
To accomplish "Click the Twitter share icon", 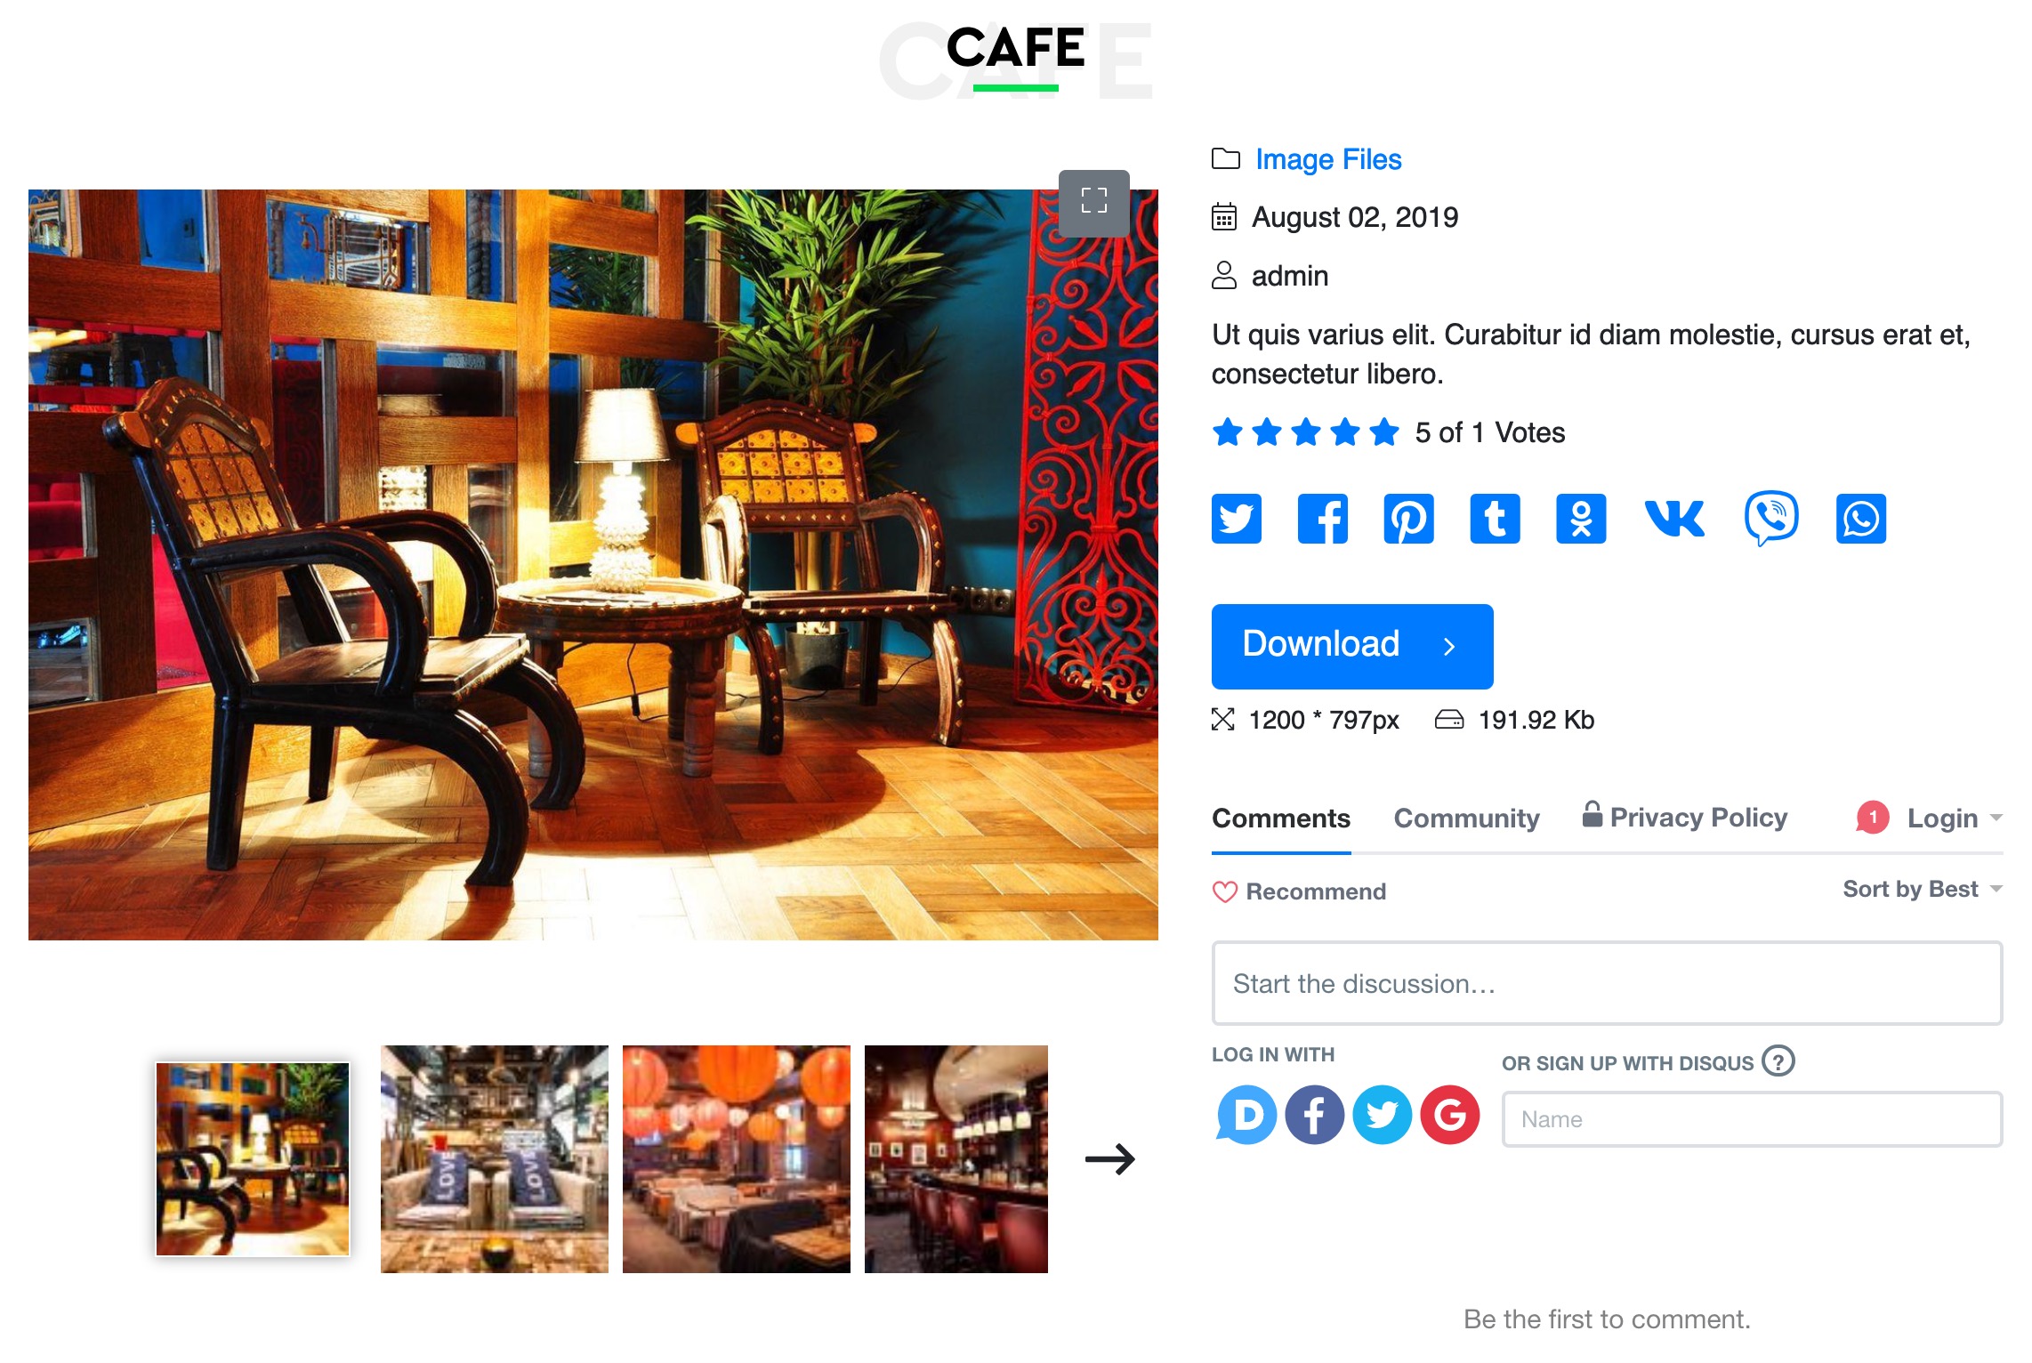I will (1235, 516).
